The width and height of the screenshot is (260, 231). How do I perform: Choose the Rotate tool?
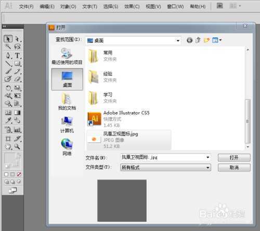click(x=8, y=88)
